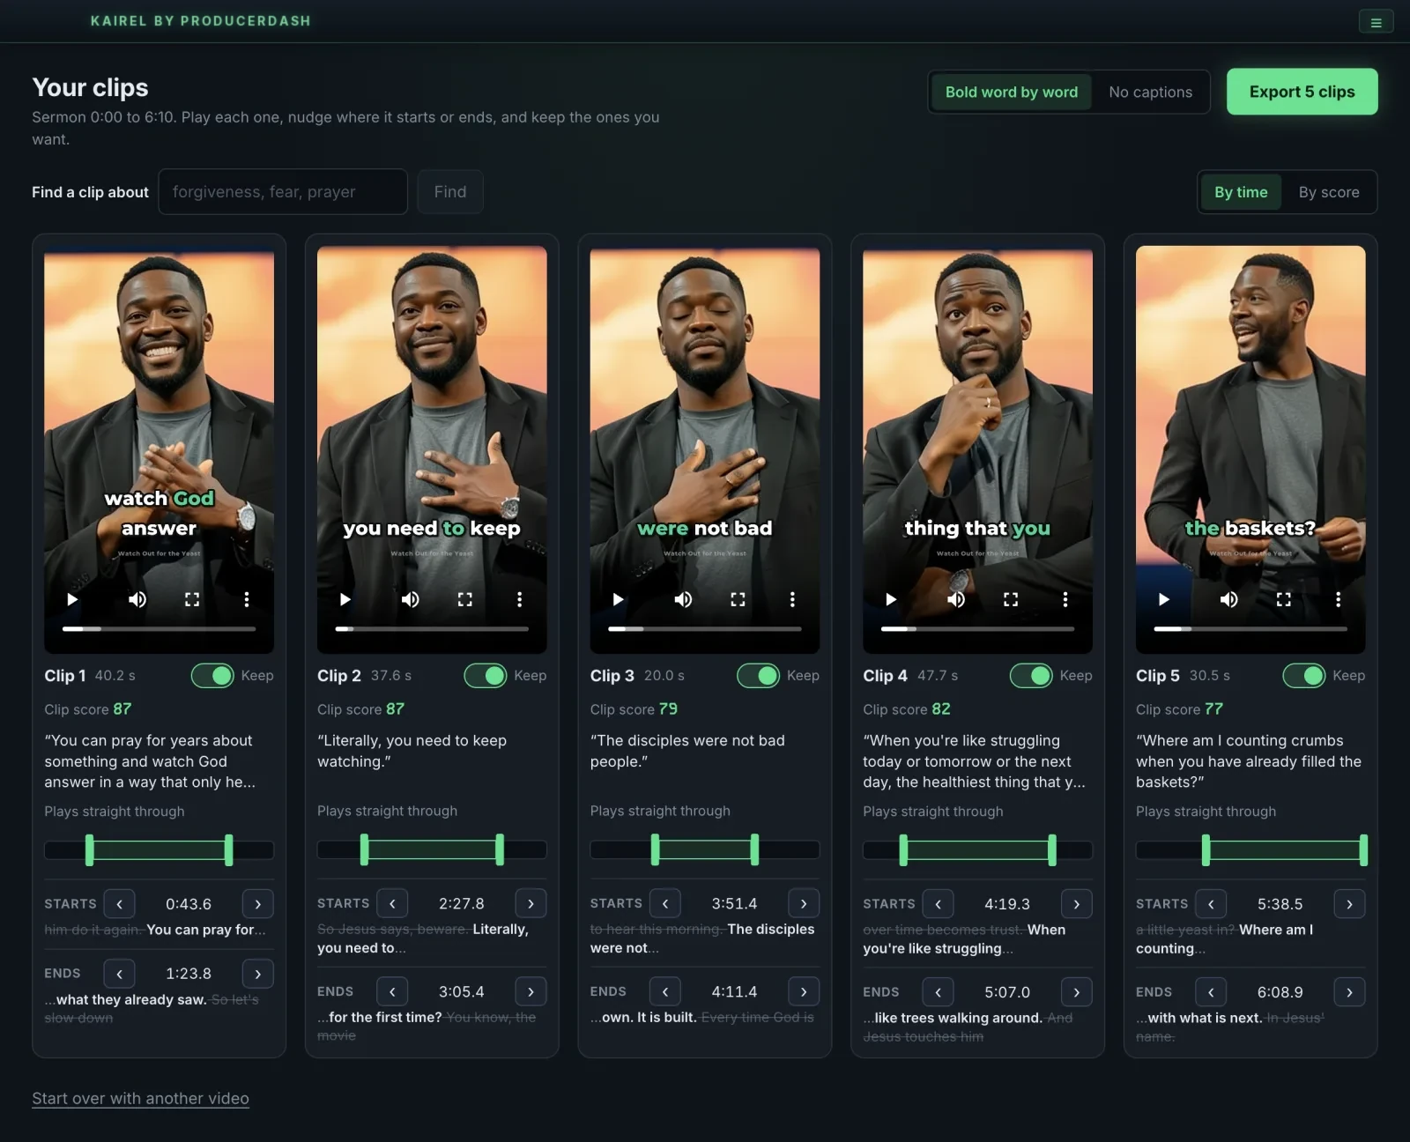
Task: Open more options on the Clip 4 video
Action: [x=1065, y=599]
